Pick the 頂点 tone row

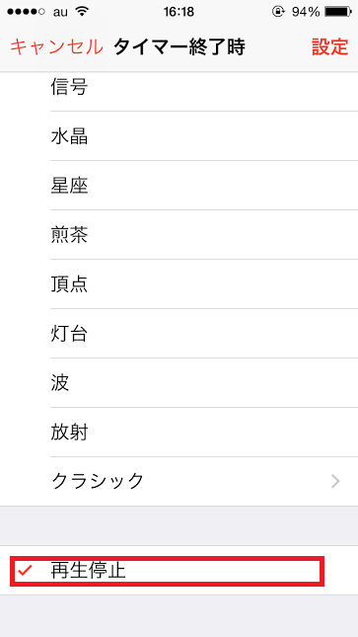tap(179, 284)
